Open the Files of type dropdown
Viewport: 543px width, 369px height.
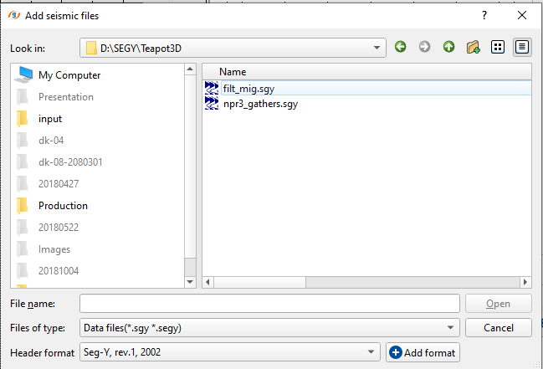point(269,328)
